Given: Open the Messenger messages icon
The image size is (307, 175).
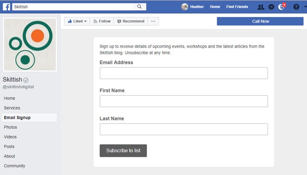Looking at the screenshot, I should (x=271, y=7).
